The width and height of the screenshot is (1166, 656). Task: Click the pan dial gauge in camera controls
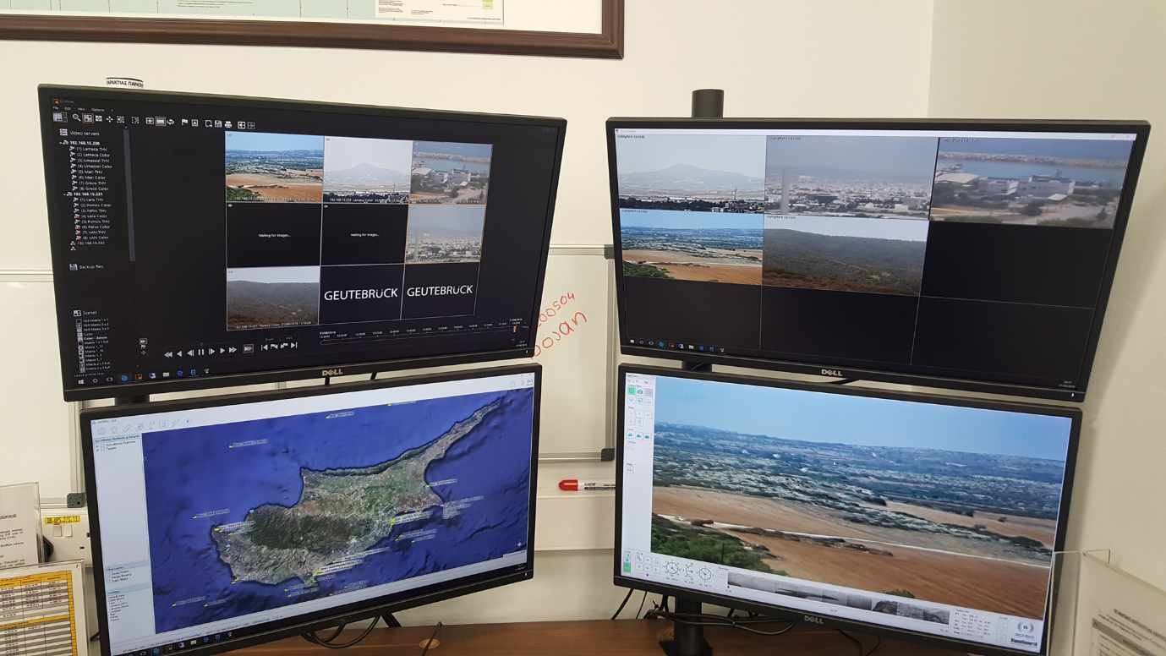pos(671,568)
